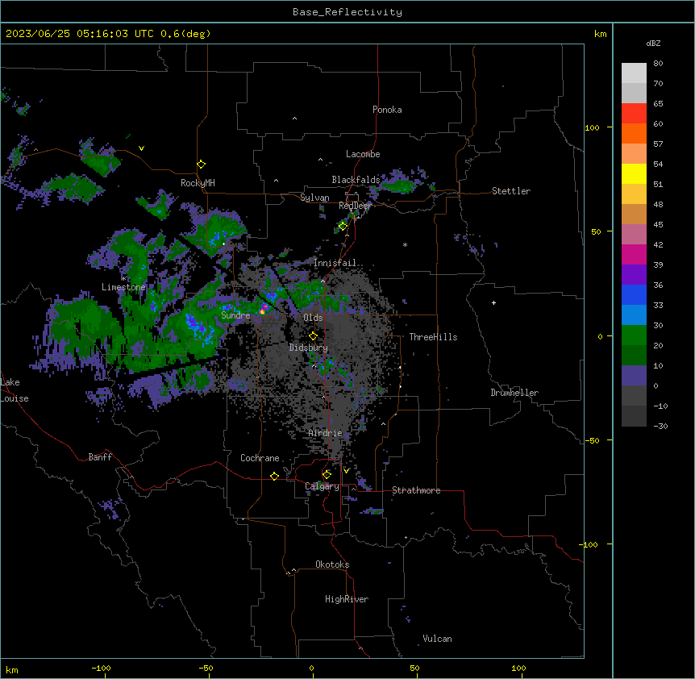
Task: Select the white 70-80 dBZ legend swatch
Action: [634, 73]
